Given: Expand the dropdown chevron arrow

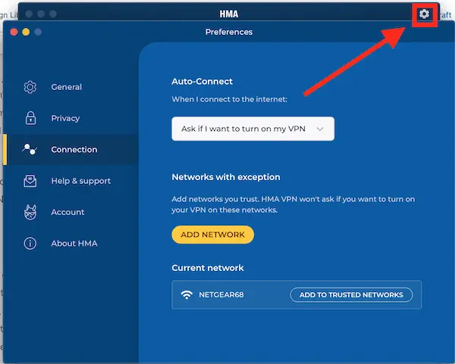Looking at the screenshot, I should [x=320, y=129].
